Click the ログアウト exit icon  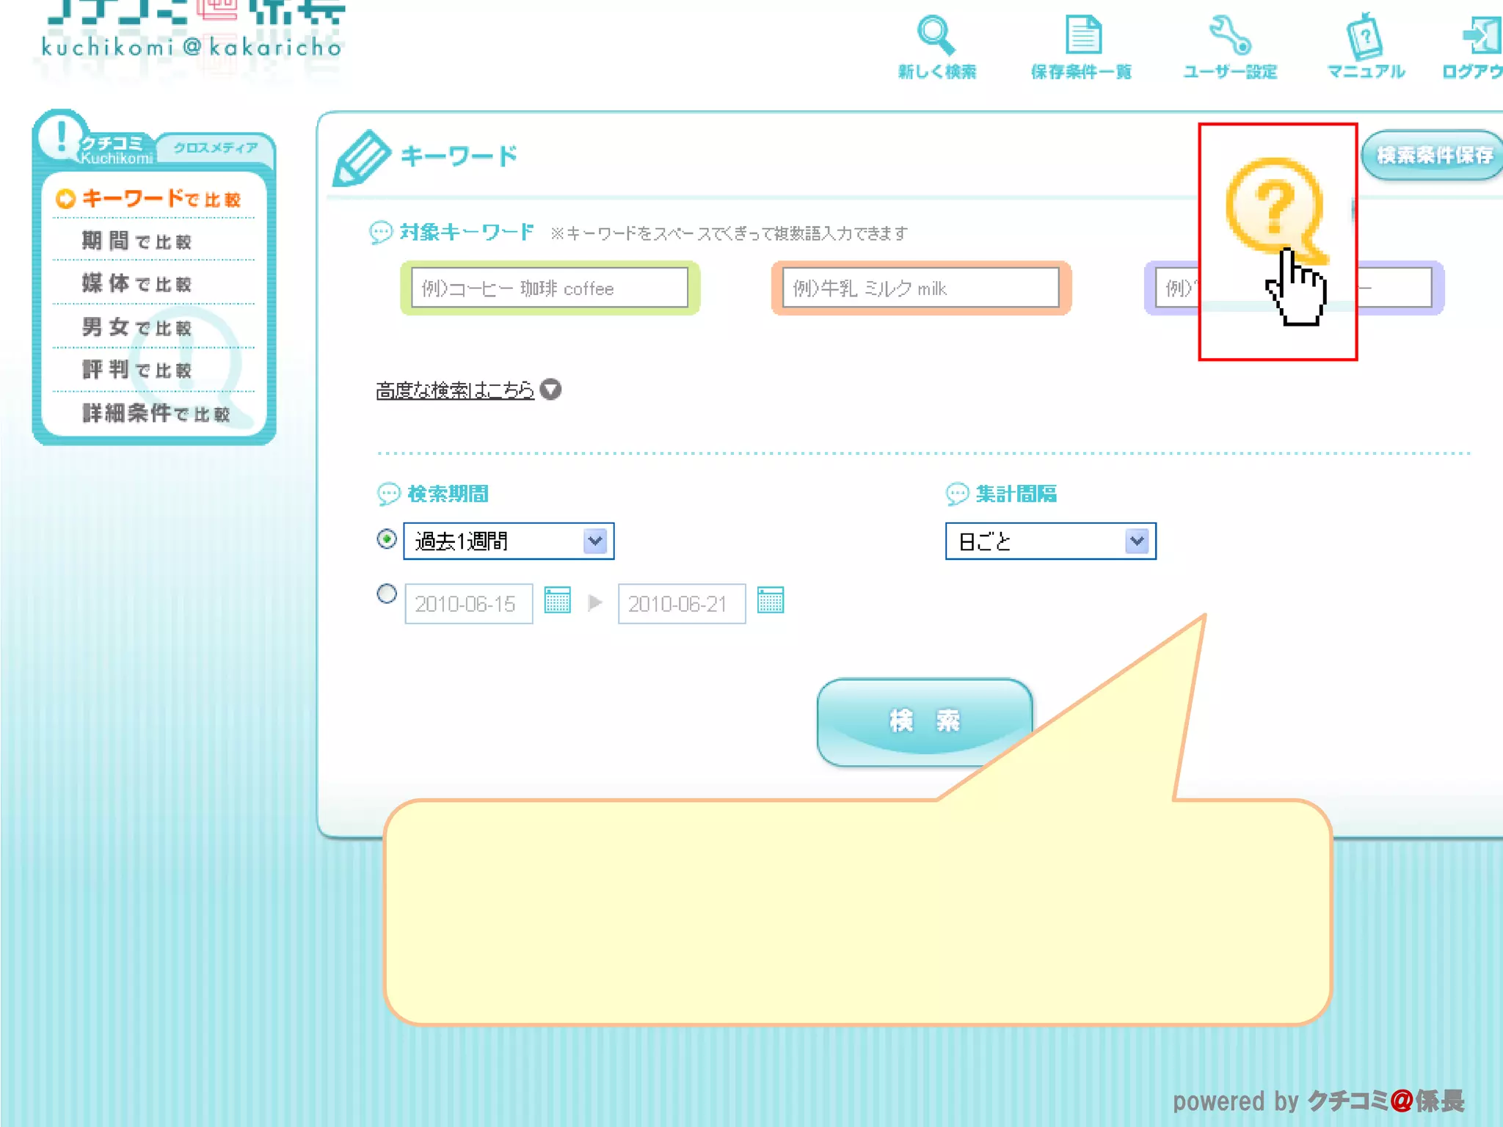tap(1482, 35)
